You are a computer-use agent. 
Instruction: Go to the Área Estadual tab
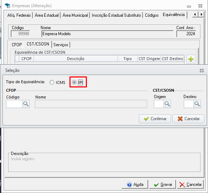[47, 15]
